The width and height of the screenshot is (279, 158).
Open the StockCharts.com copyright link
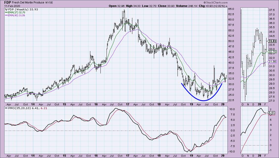tap(215, 2)
